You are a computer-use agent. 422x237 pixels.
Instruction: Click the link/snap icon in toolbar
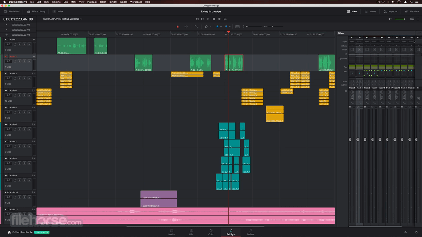point(207,26)
